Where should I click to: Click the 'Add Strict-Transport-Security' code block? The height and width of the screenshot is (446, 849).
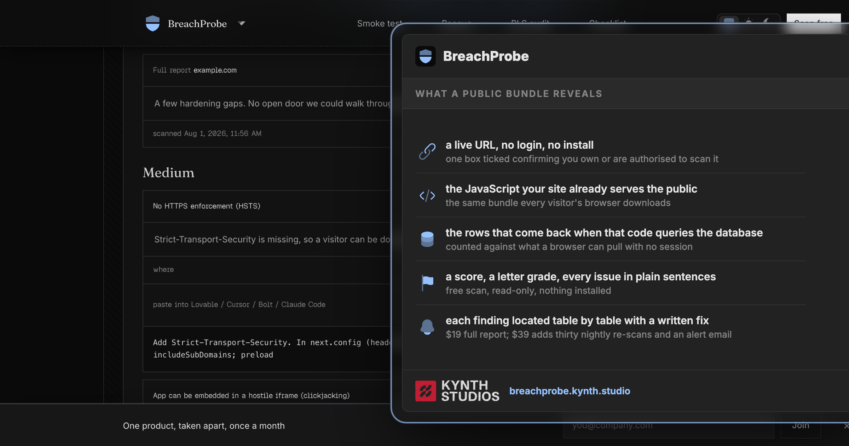(x=266, y=349)
